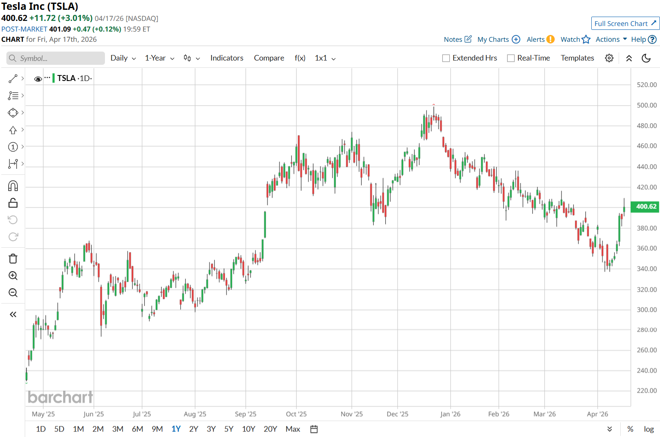Select the Max time range
Image resolution: width=660 pixels, height=437 pixels.
[x=293, y=429]
